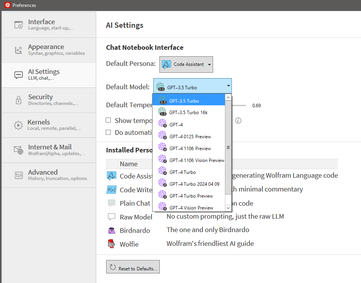
Task: Choose GPT-4 0125 Preview model
Action: coord(189,136)
